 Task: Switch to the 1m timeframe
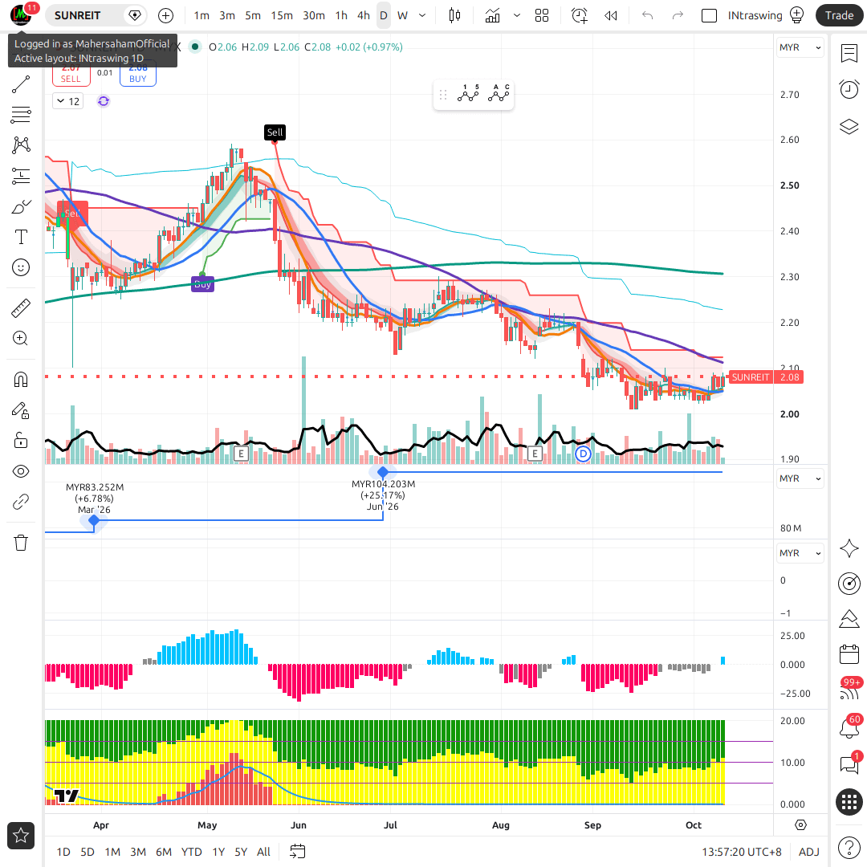(201, 15)
